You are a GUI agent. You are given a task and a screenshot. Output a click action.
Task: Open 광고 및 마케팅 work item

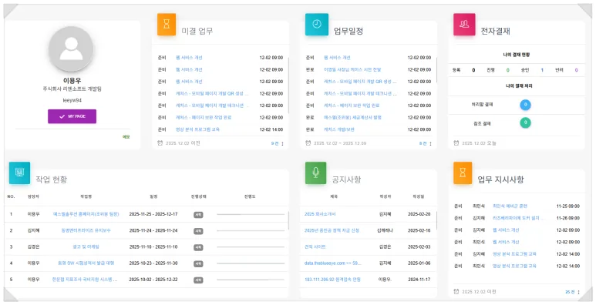[86, 247]
